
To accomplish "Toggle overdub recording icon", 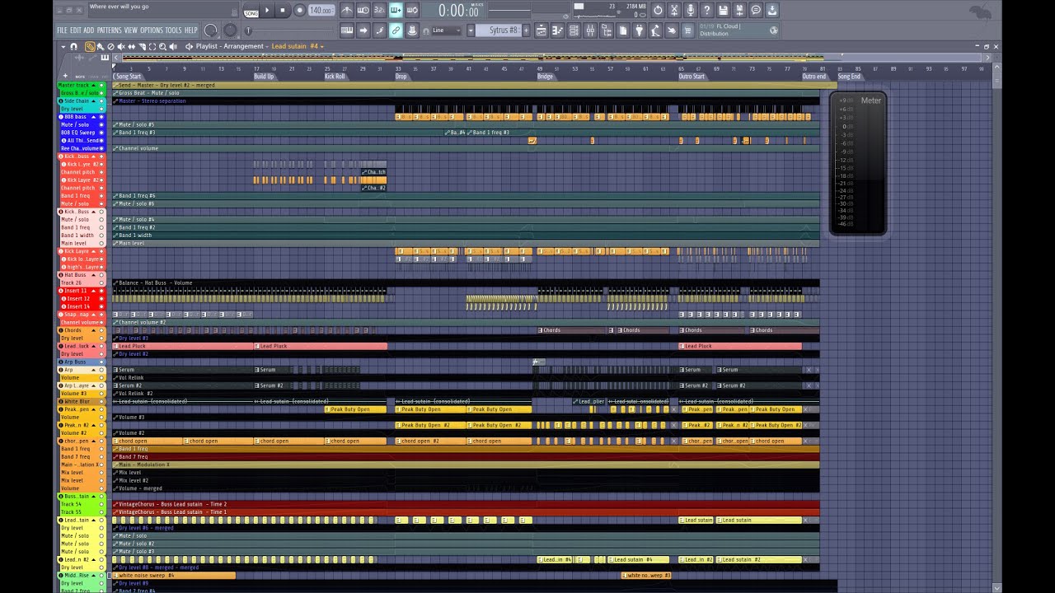I will click(x=396, y=10).
